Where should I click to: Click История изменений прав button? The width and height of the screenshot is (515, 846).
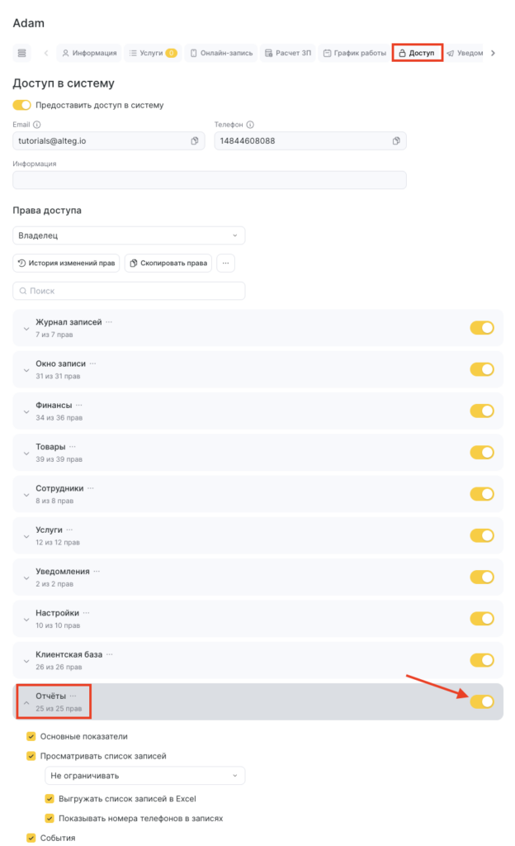[66, 263]
